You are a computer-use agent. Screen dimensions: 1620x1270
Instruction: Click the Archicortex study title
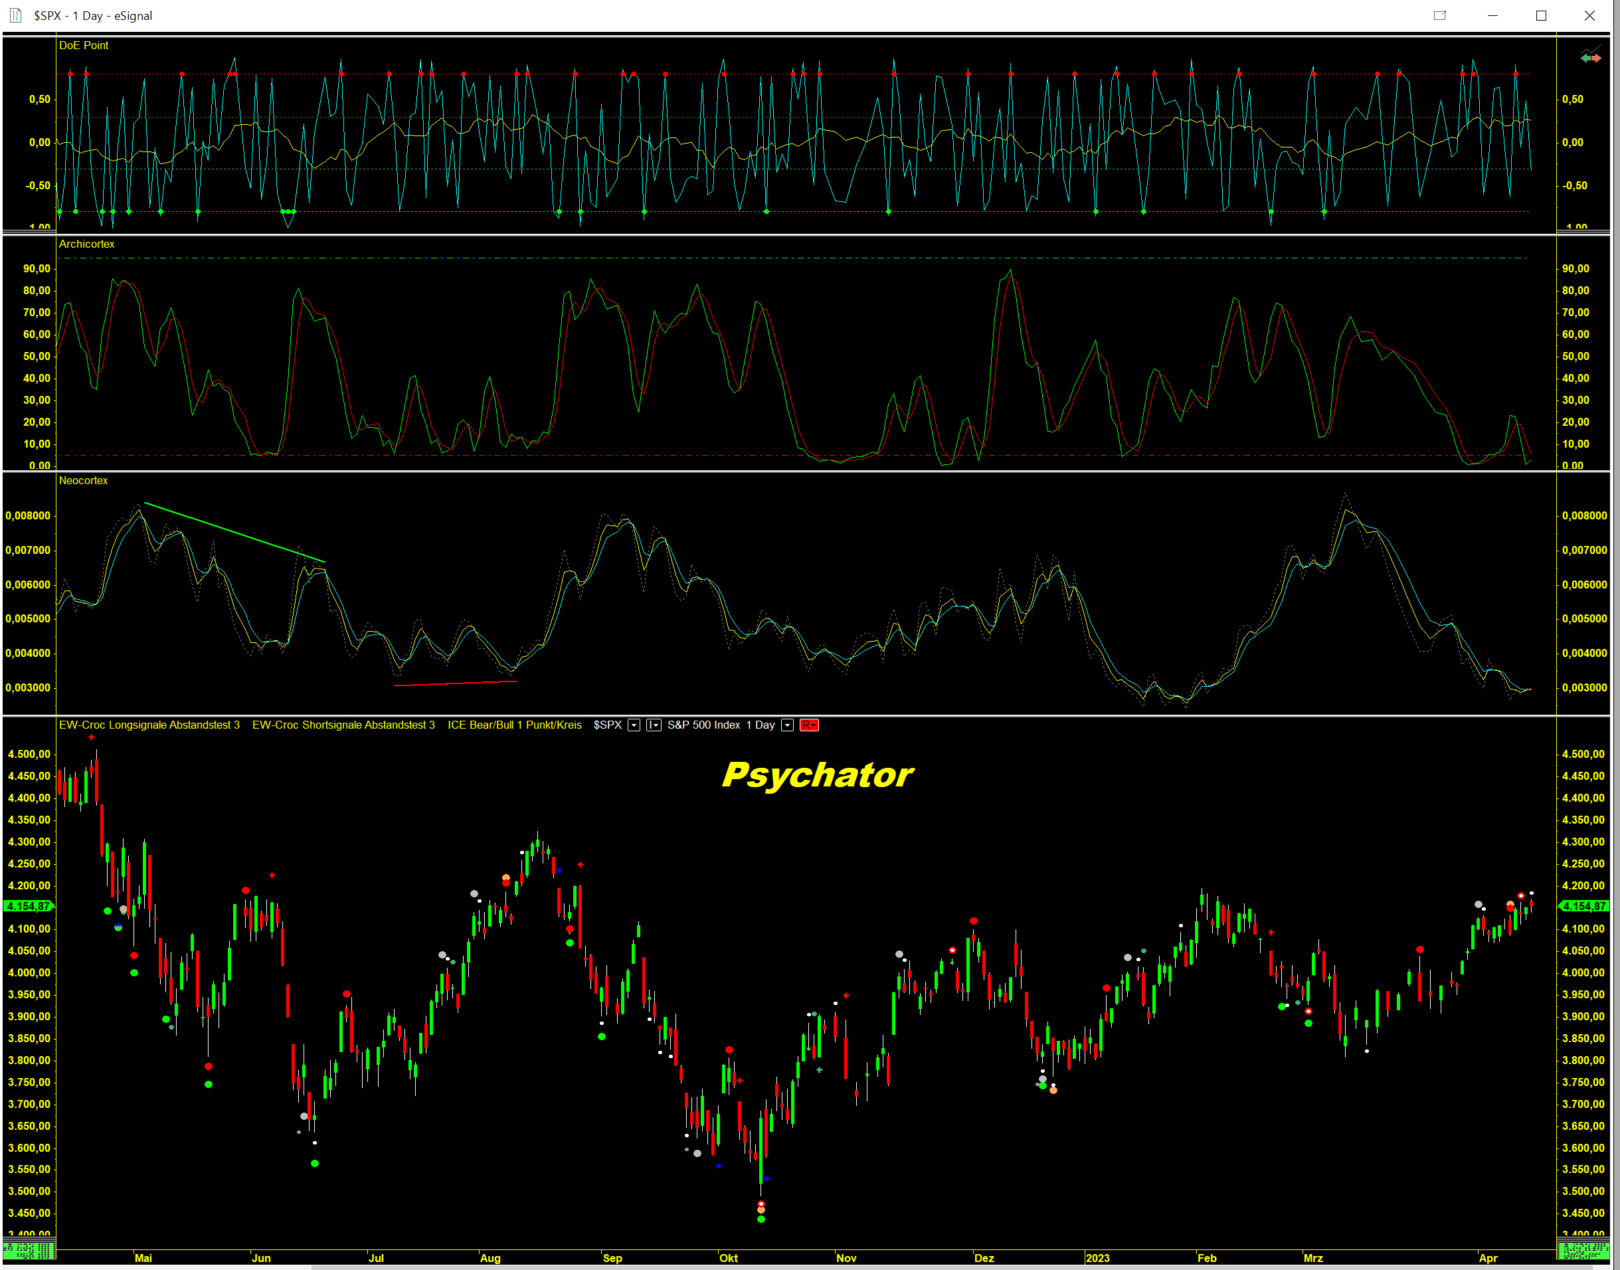[x=86, y=244]
